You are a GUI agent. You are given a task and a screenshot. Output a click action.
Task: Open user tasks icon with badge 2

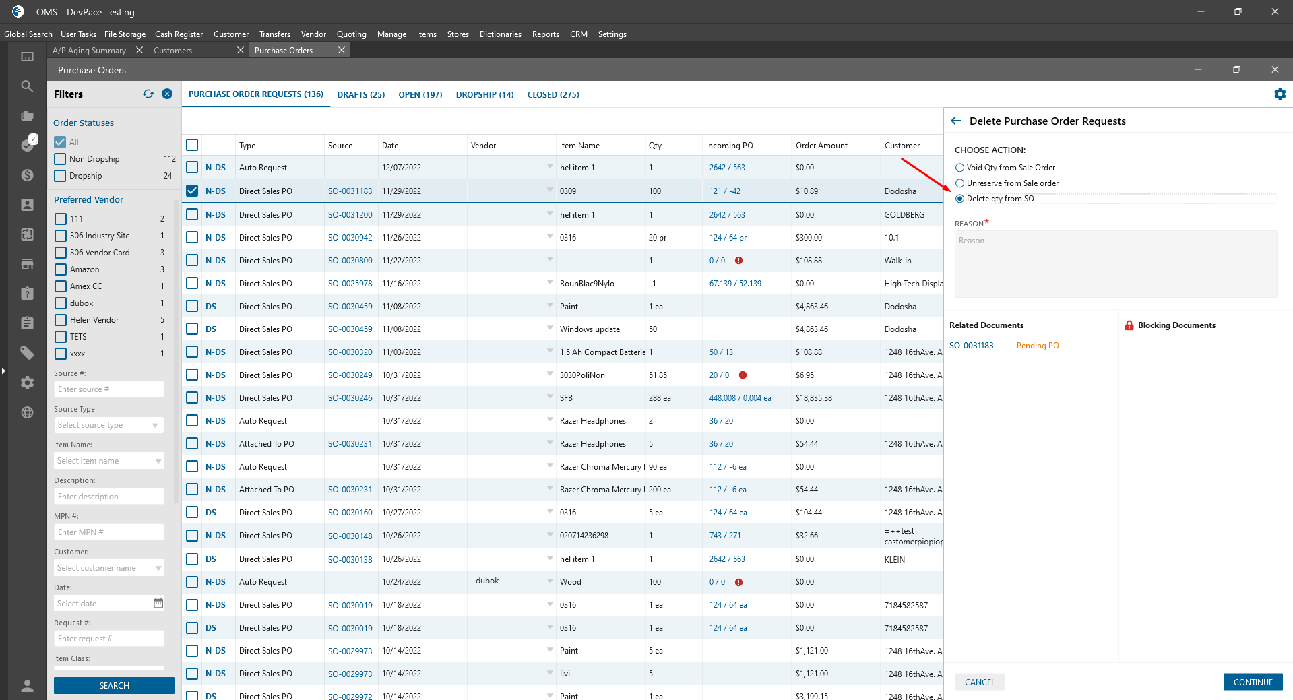tap(27, 144)
